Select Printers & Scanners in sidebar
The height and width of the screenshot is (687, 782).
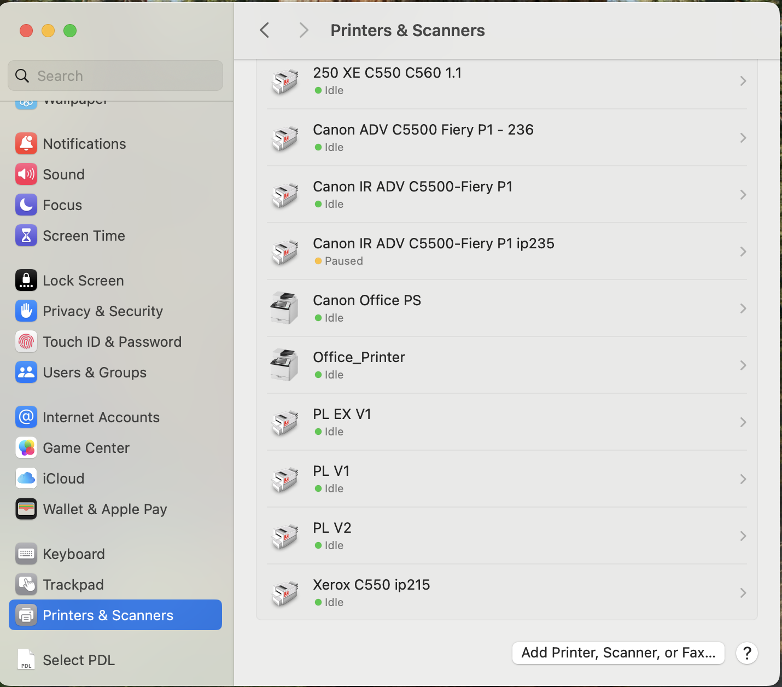pos(108,615)
